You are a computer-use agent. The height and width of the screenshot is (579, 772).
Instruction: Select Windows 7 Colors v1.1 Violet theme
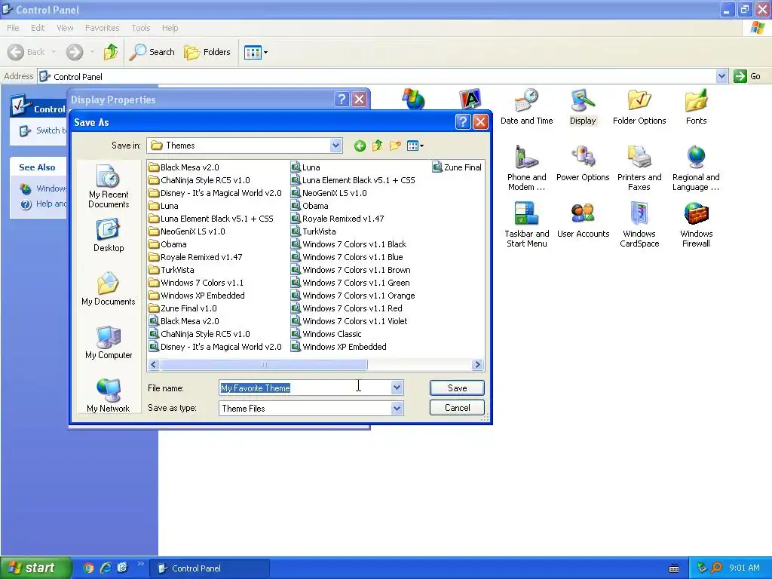[x=349, y=321]
